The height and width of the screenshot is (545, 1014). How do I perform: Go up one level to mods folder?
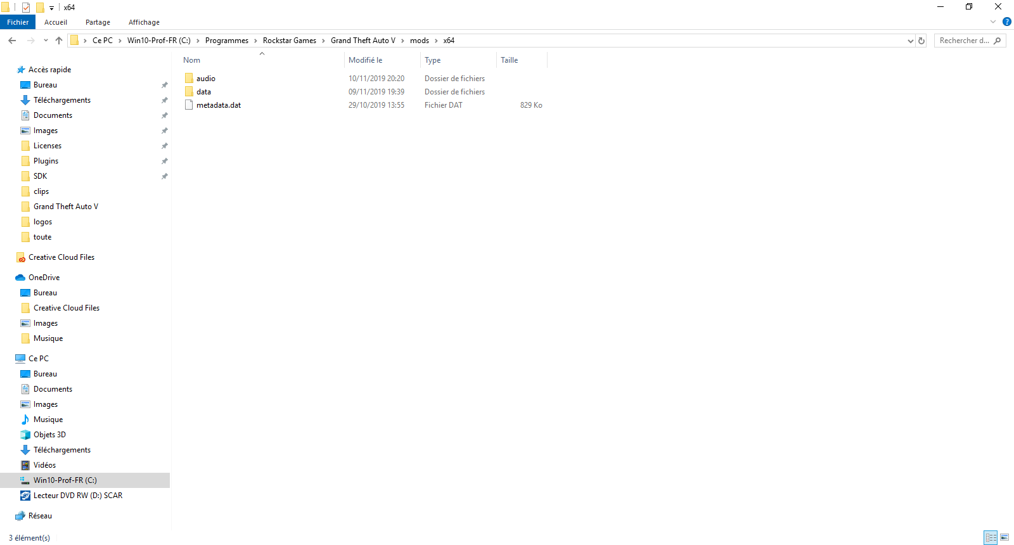[x=59, y=41]
